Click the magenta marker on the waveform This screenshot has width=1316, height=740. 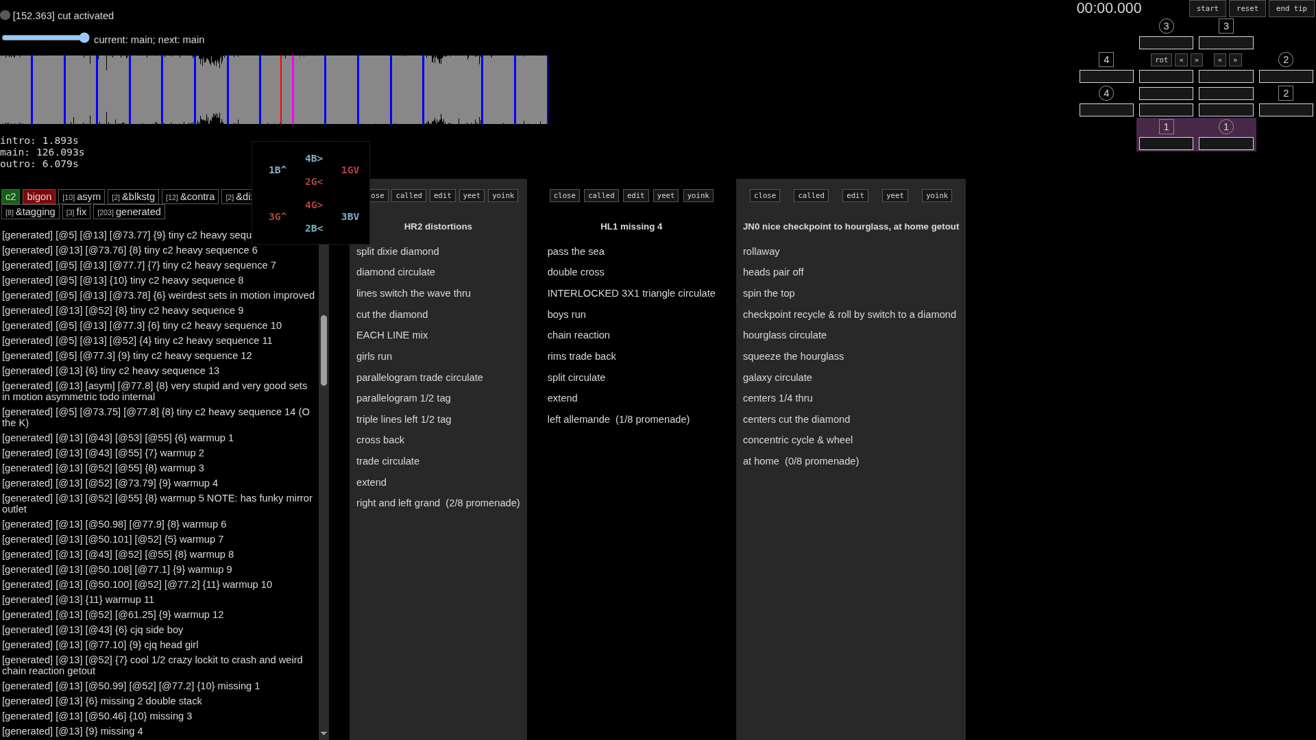tap(293, 90)
